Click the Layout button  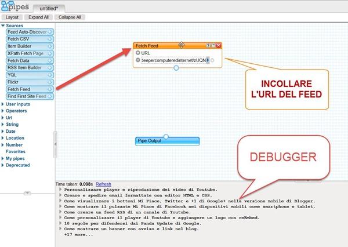click(x=12, y=17)
